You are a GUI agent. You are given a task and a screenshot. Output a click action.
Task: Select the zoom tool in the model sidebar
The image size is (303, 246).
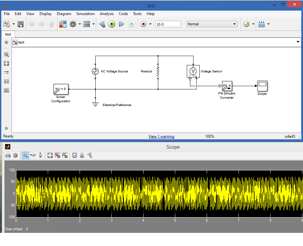point(6,54)
